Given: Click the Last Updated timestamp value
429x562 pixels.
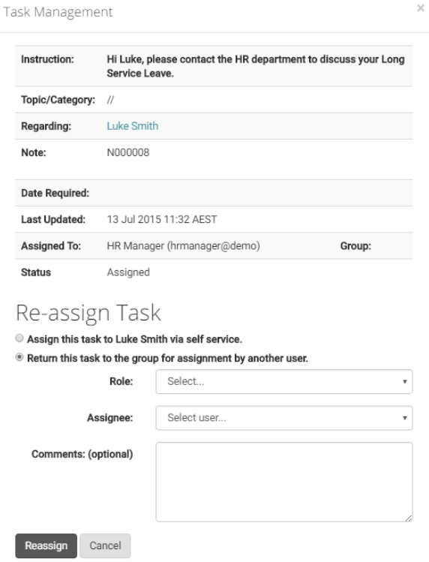Looking at the screenshot, I should point(162,219).
